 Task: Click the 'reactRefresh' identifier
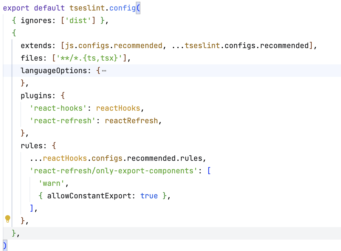pos(132,121)
